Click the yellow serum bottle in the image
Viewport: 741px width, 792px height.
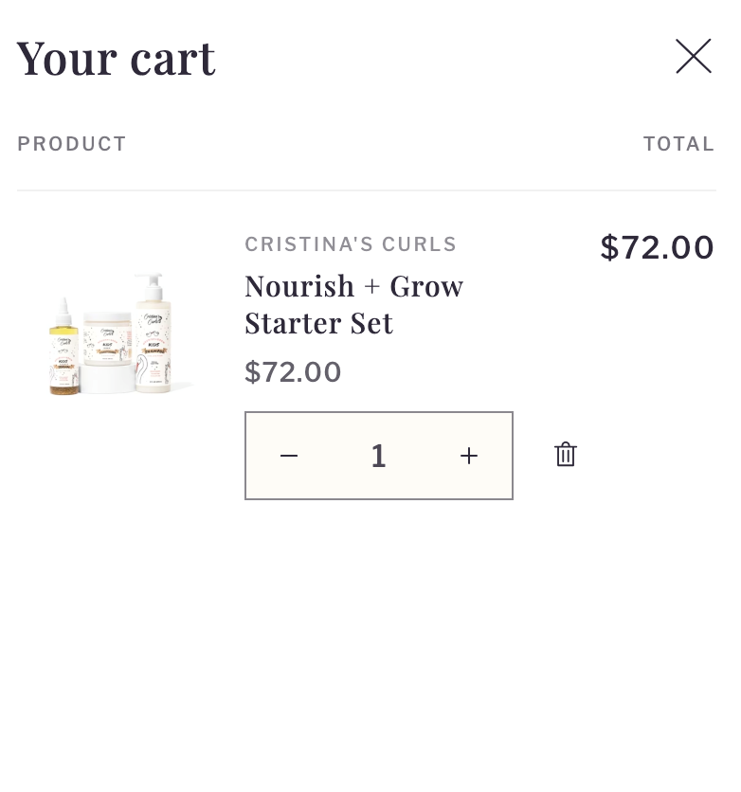coord(63,355)
